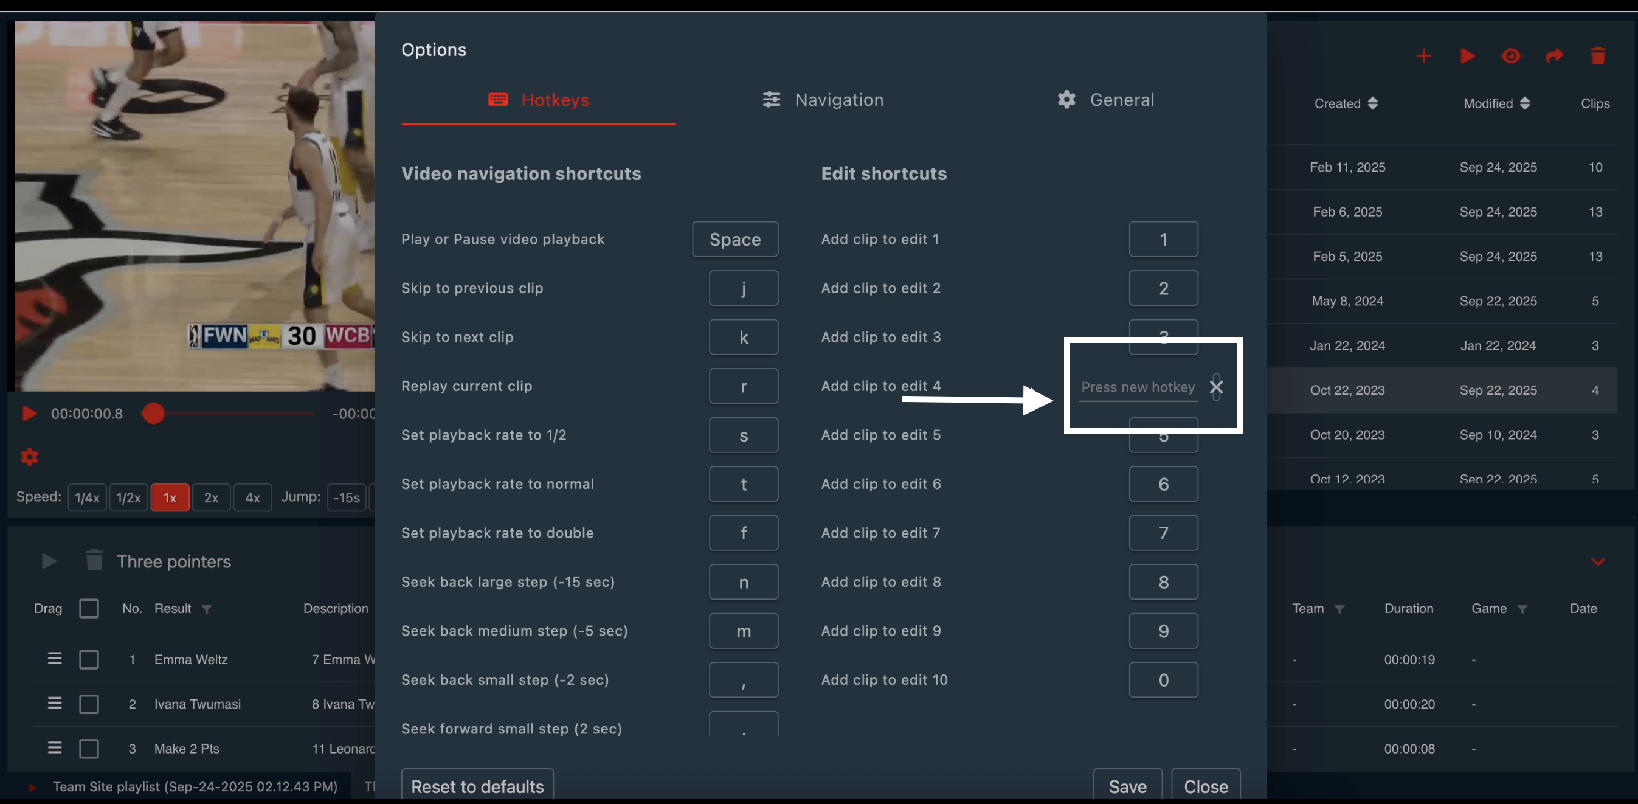Collapse the panel with the red chevron
Image resolution: width=1638 pixels, height=804 pixels.
[x=1597, y=562]
